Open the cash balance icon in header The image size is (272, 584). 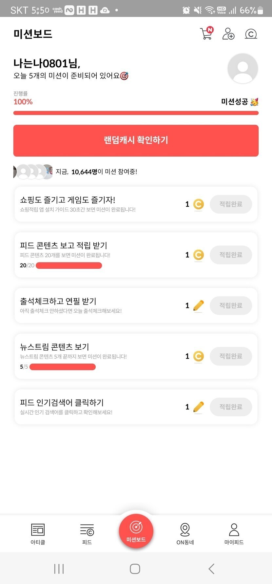[251, 33]
